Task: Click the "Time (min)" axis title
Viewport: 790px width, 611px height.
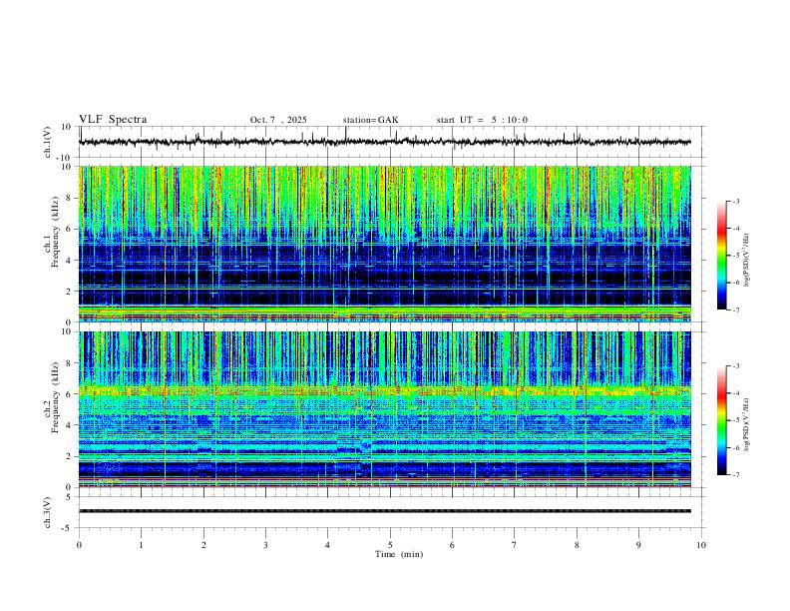Action: [399, 554]
